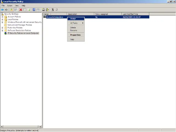This screenshot has width=176, height=132.
Task: Sort by the Policy Assigned column header
Action: [x=108, y=14]
